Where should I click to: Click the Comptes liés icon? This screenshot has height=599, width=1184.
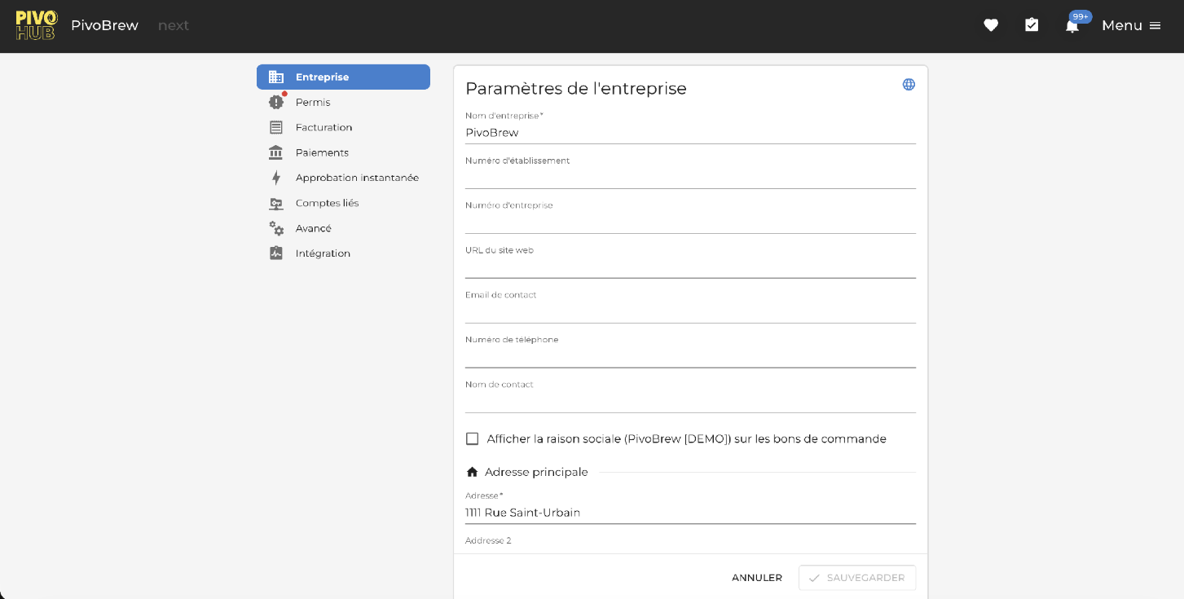[x=276, y=203]
